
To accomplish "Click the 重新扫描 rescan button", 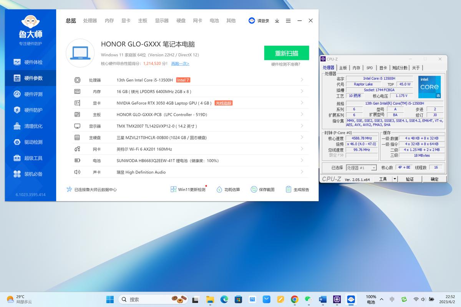I will tap(286, 53).
